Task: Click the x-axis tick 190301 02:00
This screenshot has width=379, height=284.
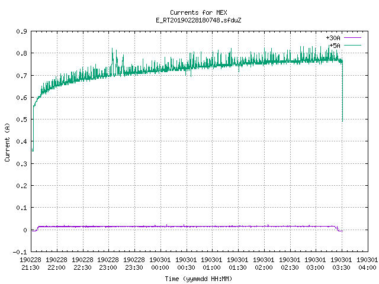Action: 264,264
